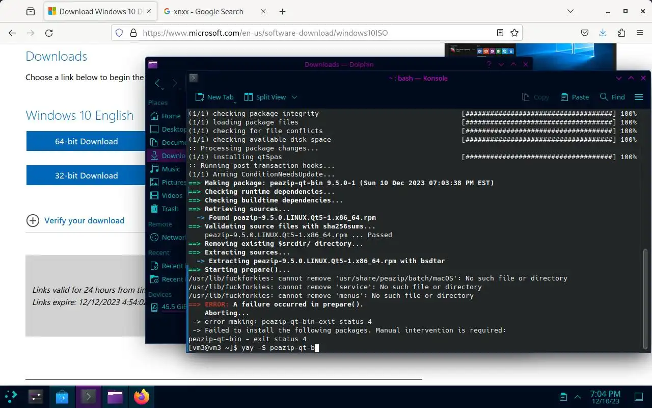Screen dimensions: 652x408
Task: Open the Konsole hamburger menu
Action: coord(639,97)
